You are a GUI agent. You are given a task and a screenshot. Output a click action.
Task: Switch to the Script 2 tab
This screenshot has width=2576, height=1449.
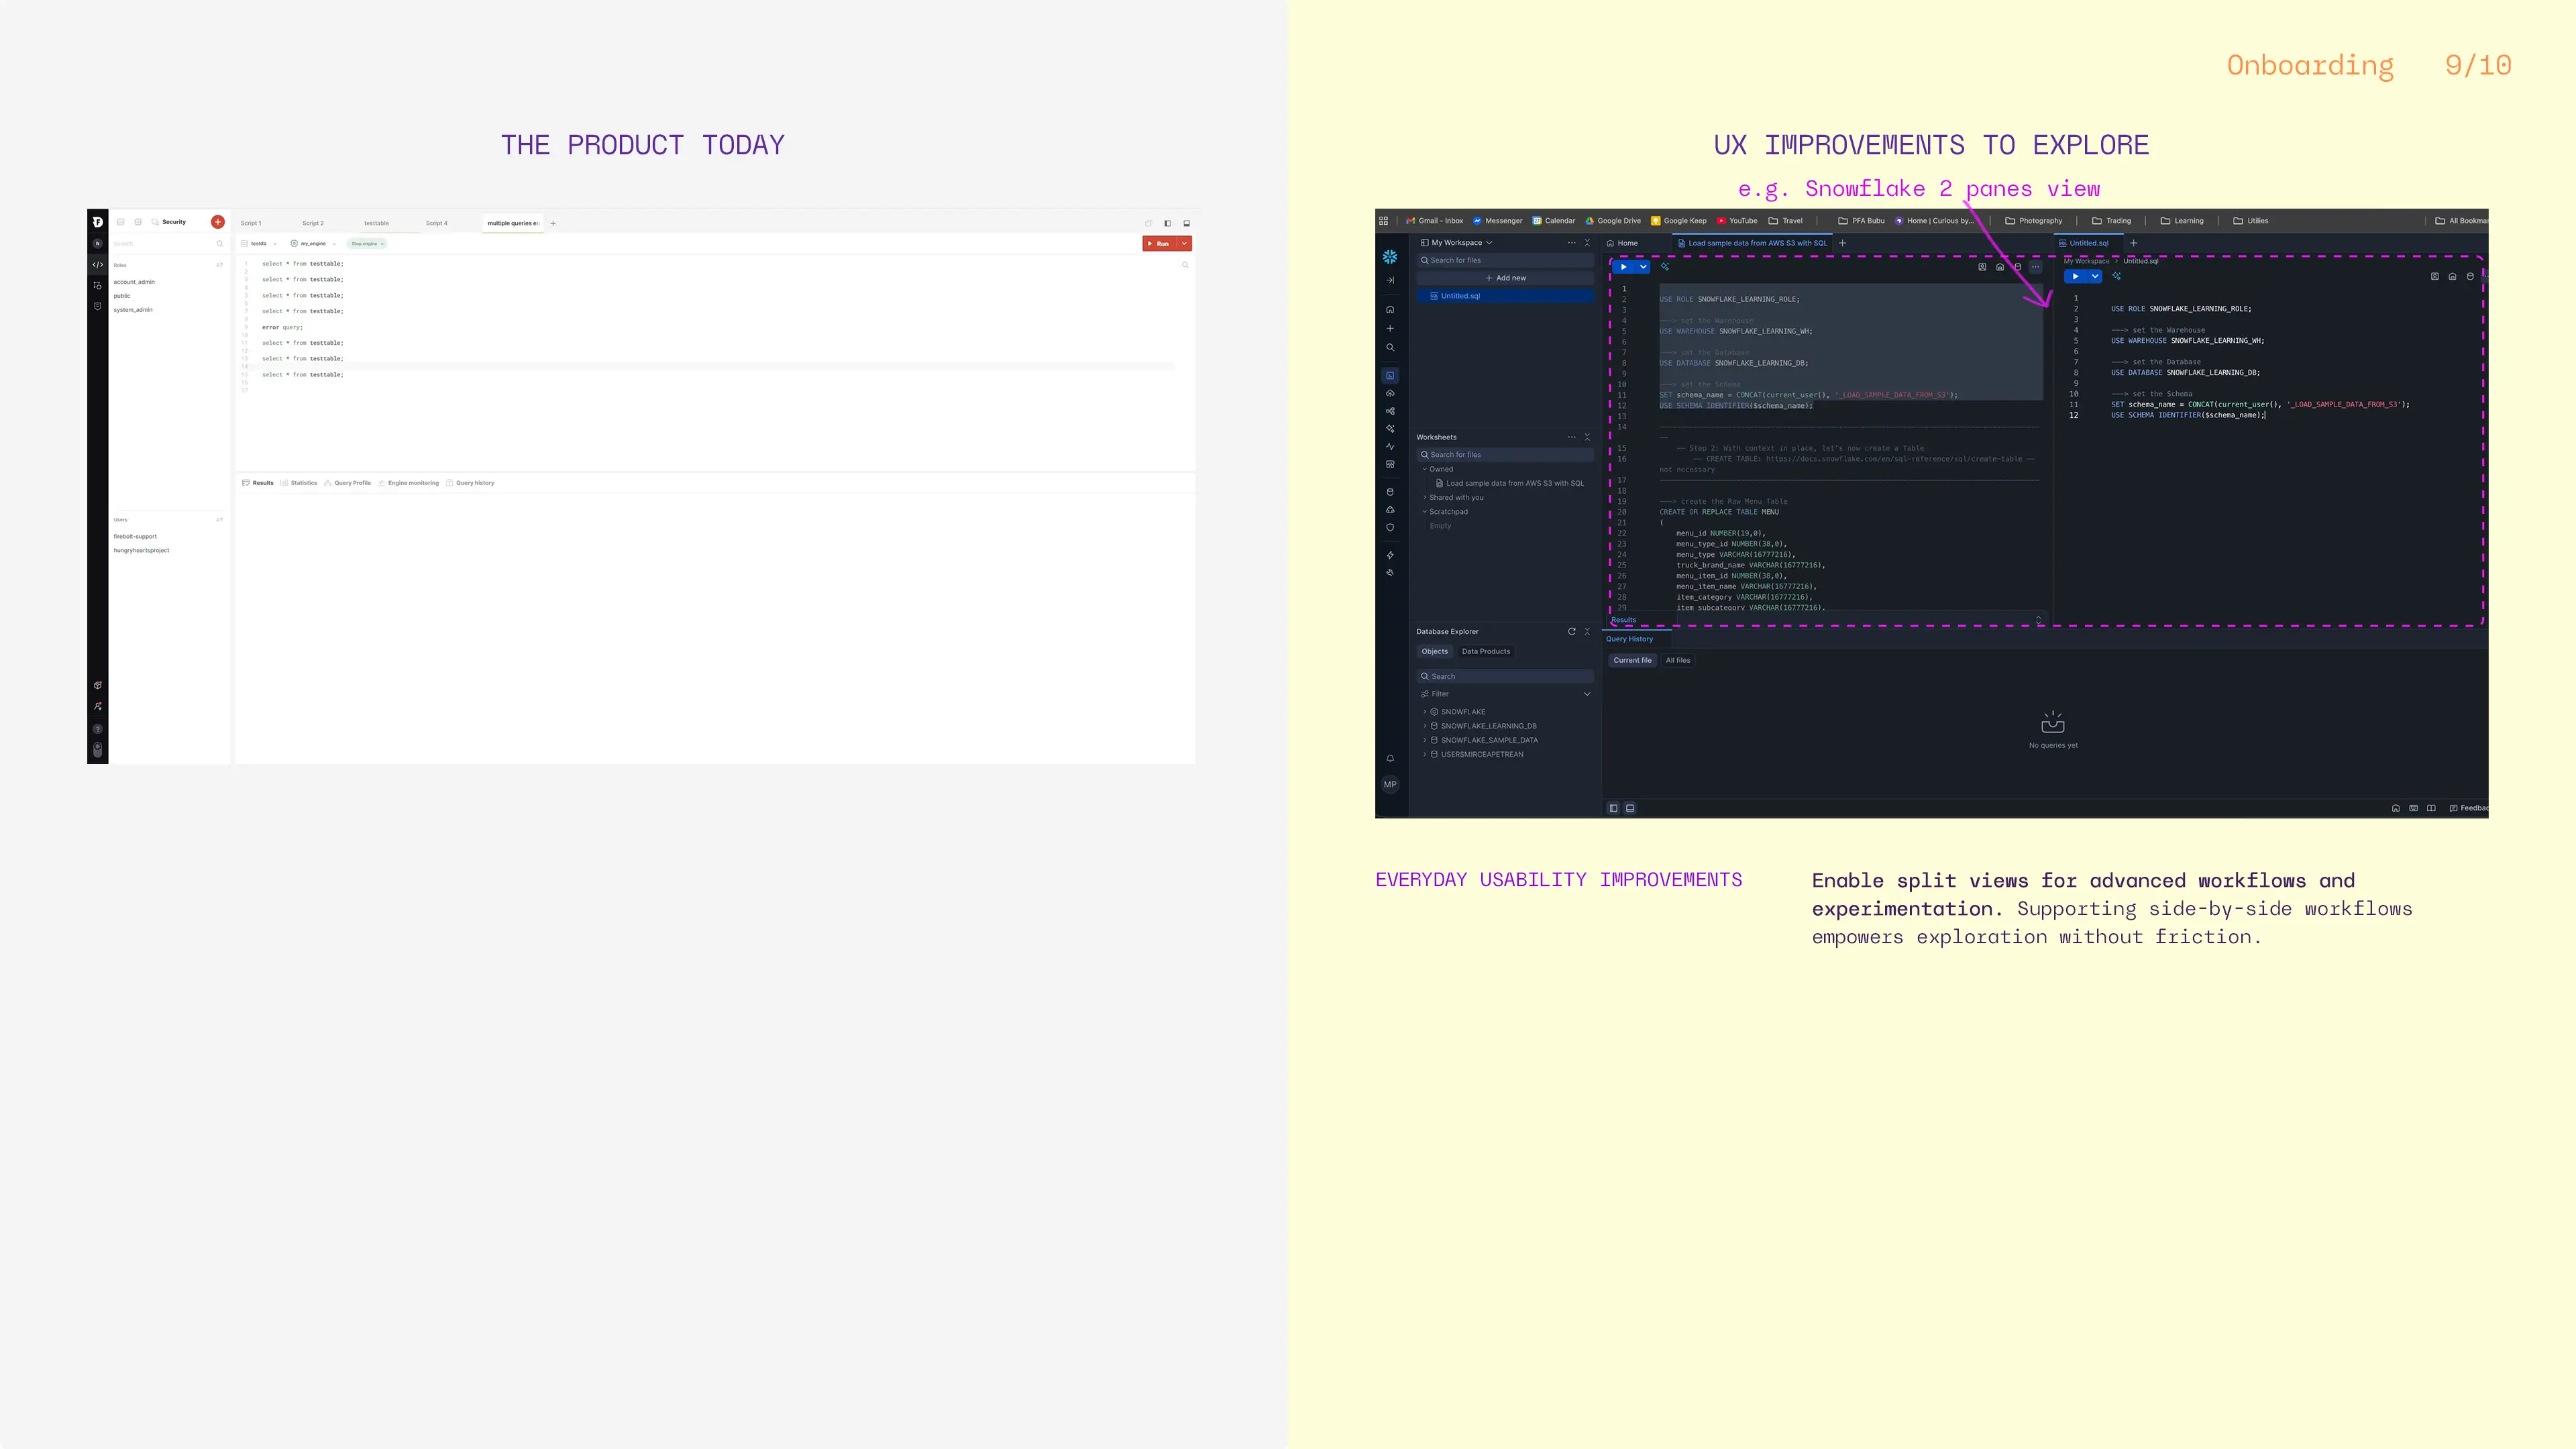313,223
